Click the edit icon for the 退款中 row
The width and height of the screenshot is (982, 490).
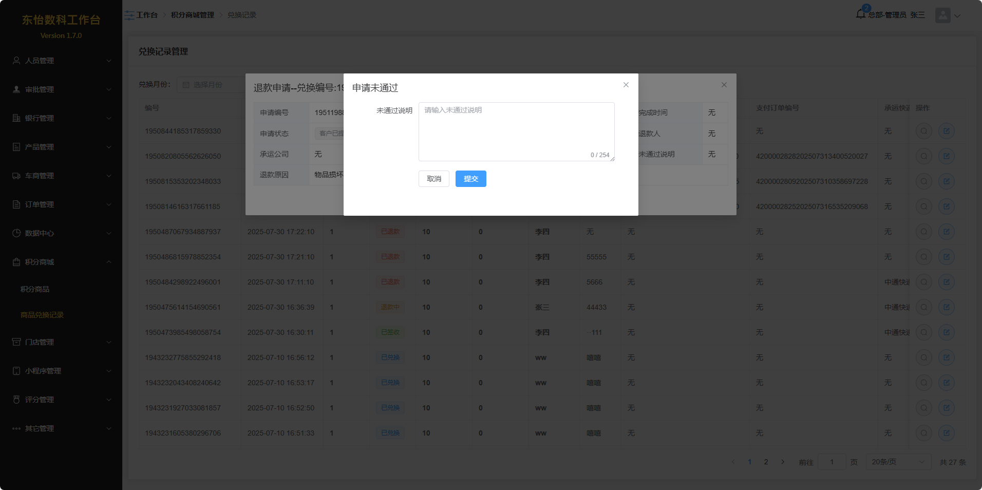[946, 307]
